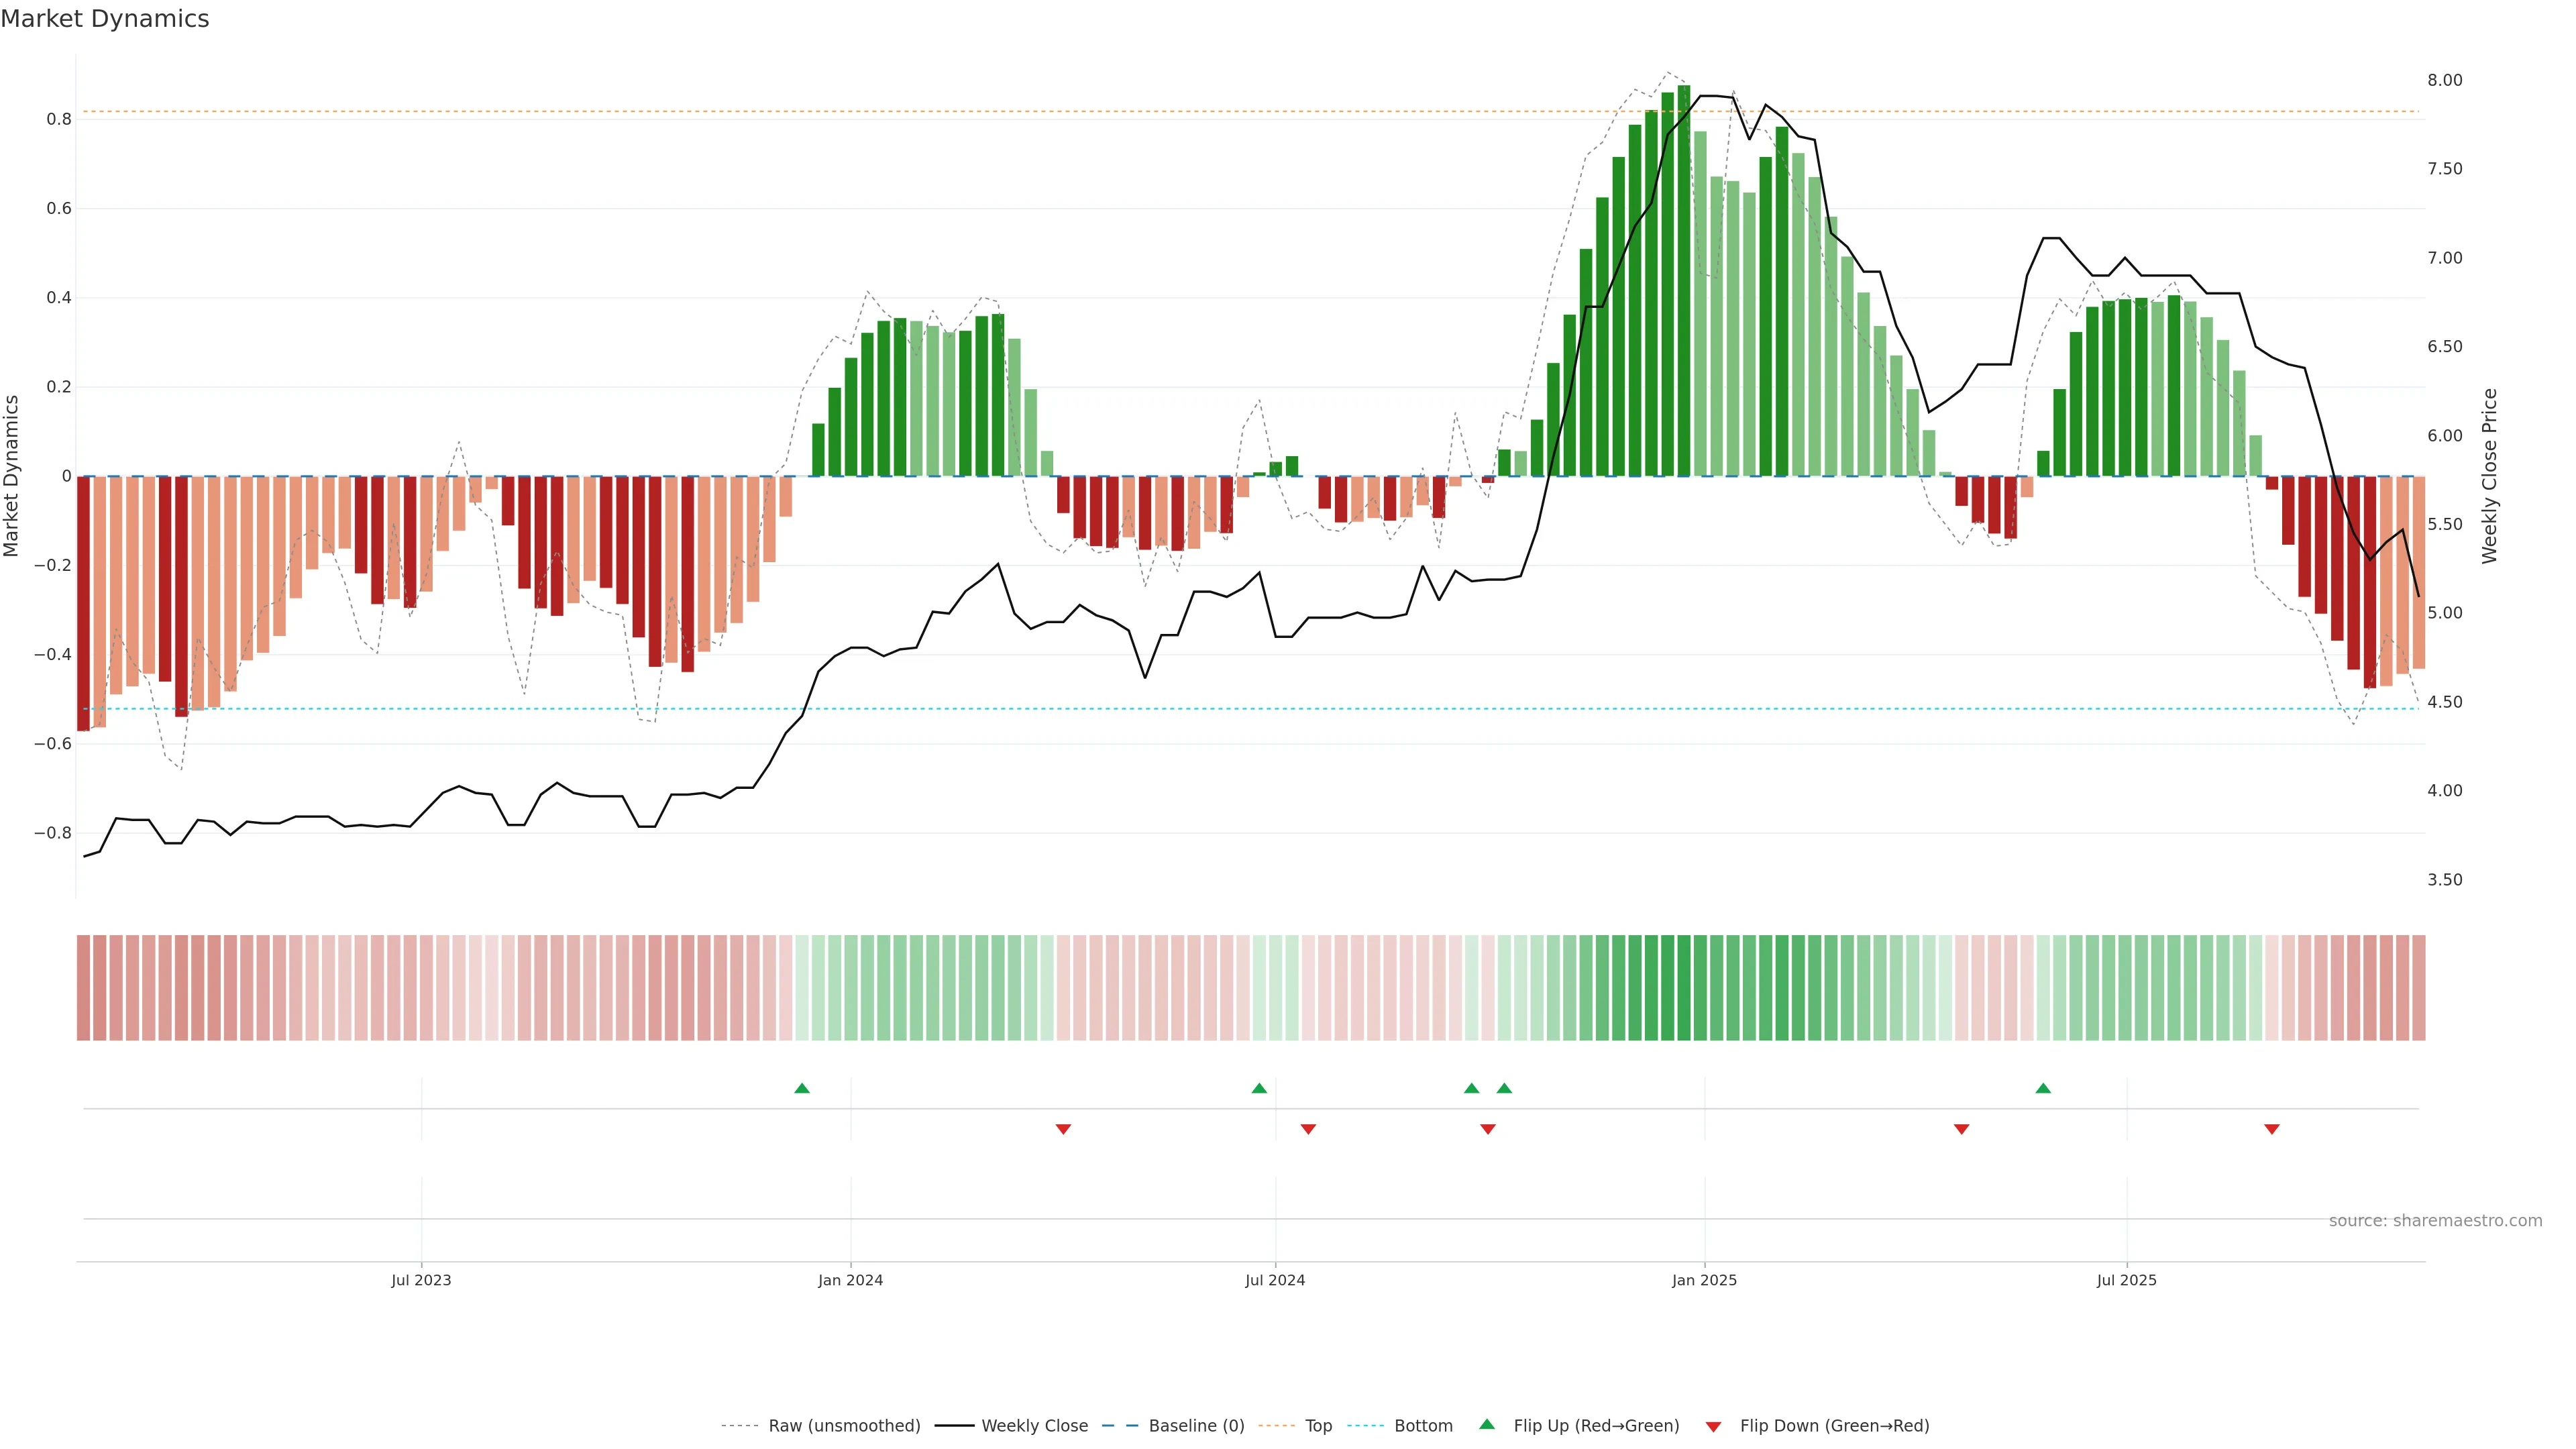Click the red Flip Down legend triangle

1713,1427
